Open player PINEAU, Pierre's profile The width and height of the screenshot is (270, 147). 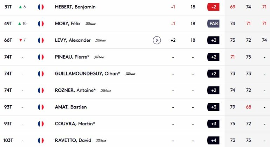coord(72,57)
